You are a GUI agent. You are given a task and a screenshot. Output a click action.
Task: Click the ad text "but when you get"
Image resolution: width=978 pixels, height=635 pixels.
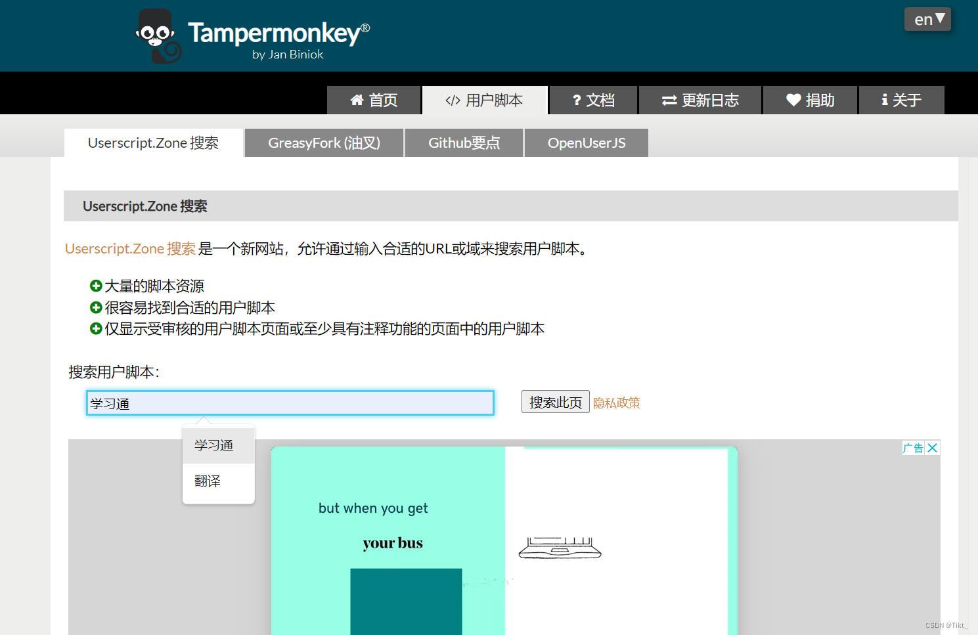373,508
